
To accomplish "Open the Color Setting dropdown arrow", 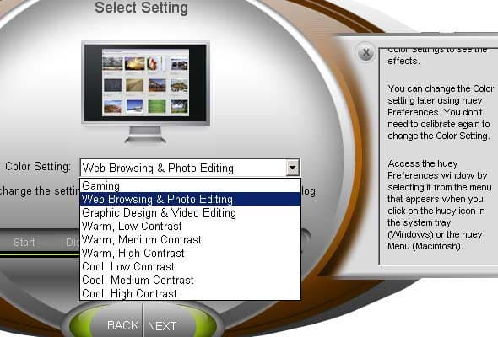I will pos(293,168).
